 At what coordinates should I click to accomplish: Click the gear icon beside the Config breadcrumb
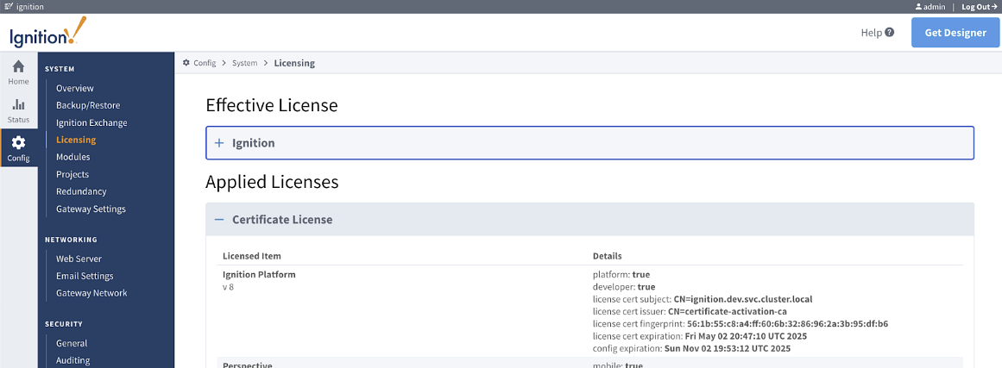186,63
